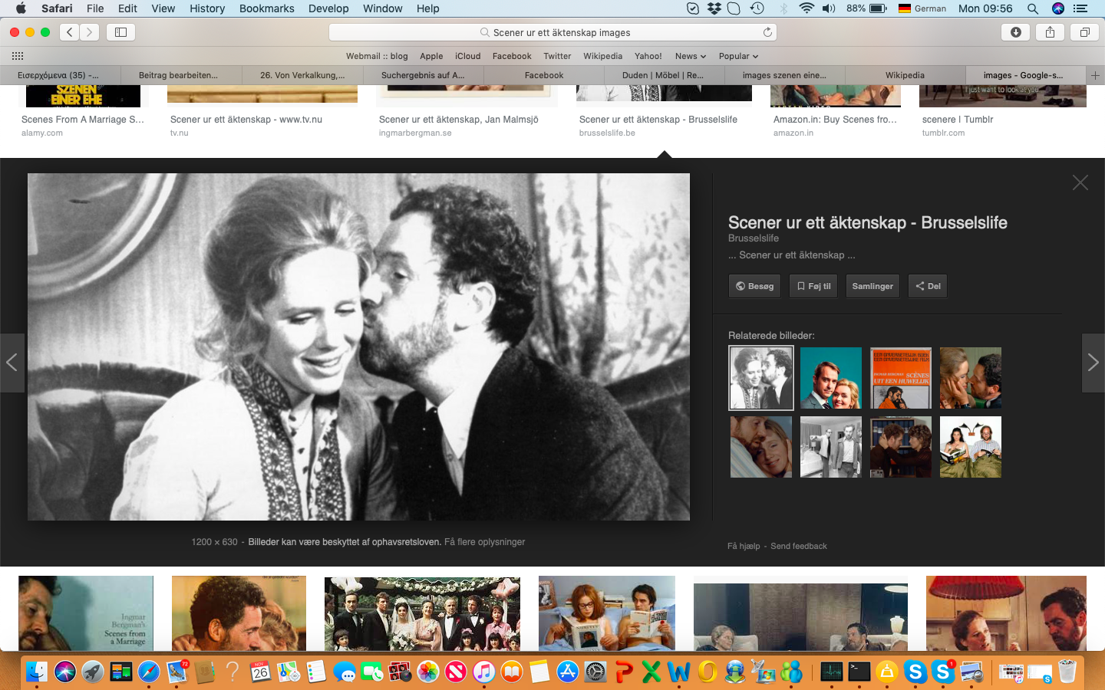Open the iCloud bookmark
This screenshot has width=1105, height=690.
pyautogui.click(x=467, y=56)
